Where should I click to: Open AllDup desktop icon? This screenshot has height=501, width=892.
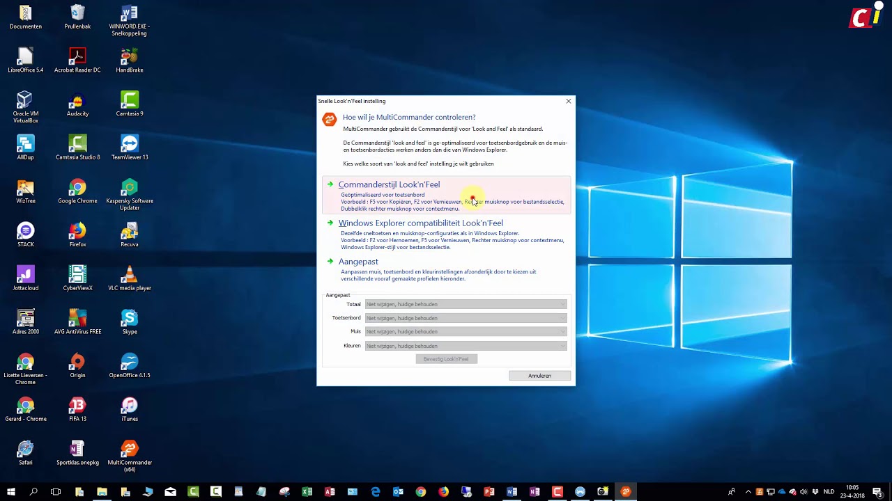pyautogui.click(x=26, y=148)
